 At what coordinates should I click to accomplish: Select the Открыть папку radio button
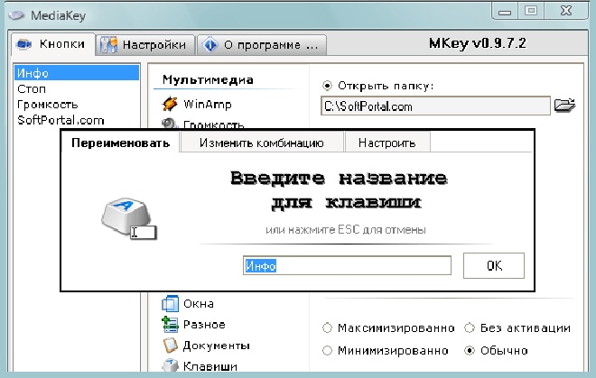[328, 86]
